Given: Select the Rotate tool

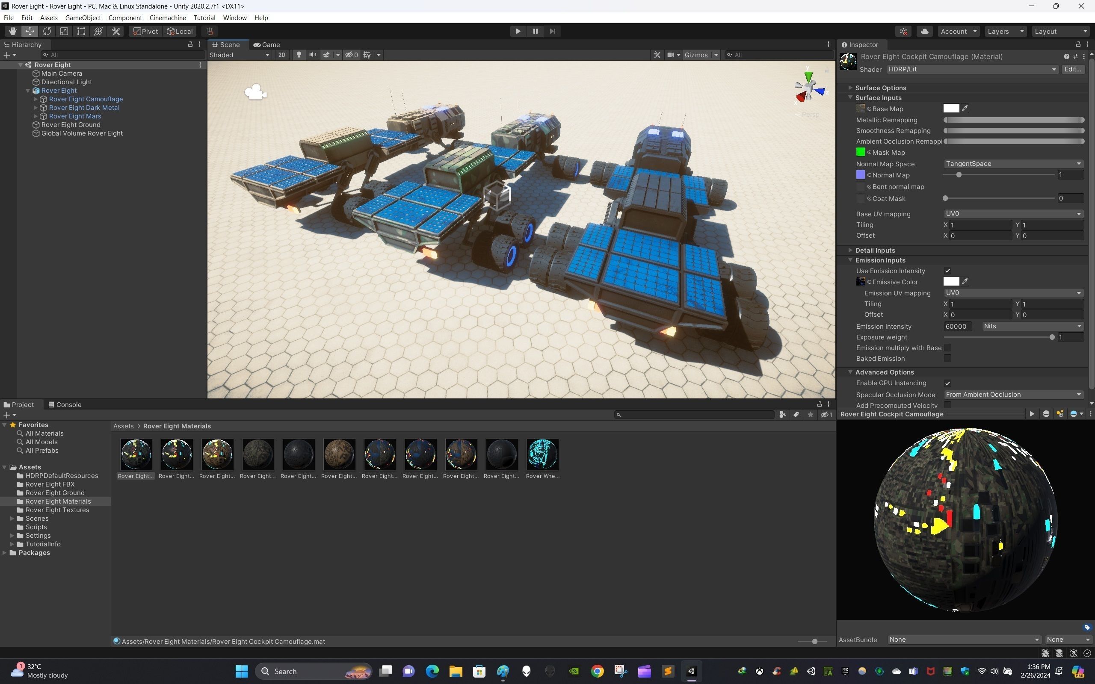Looking at the screenshot, I should click(x=47, y=31).
